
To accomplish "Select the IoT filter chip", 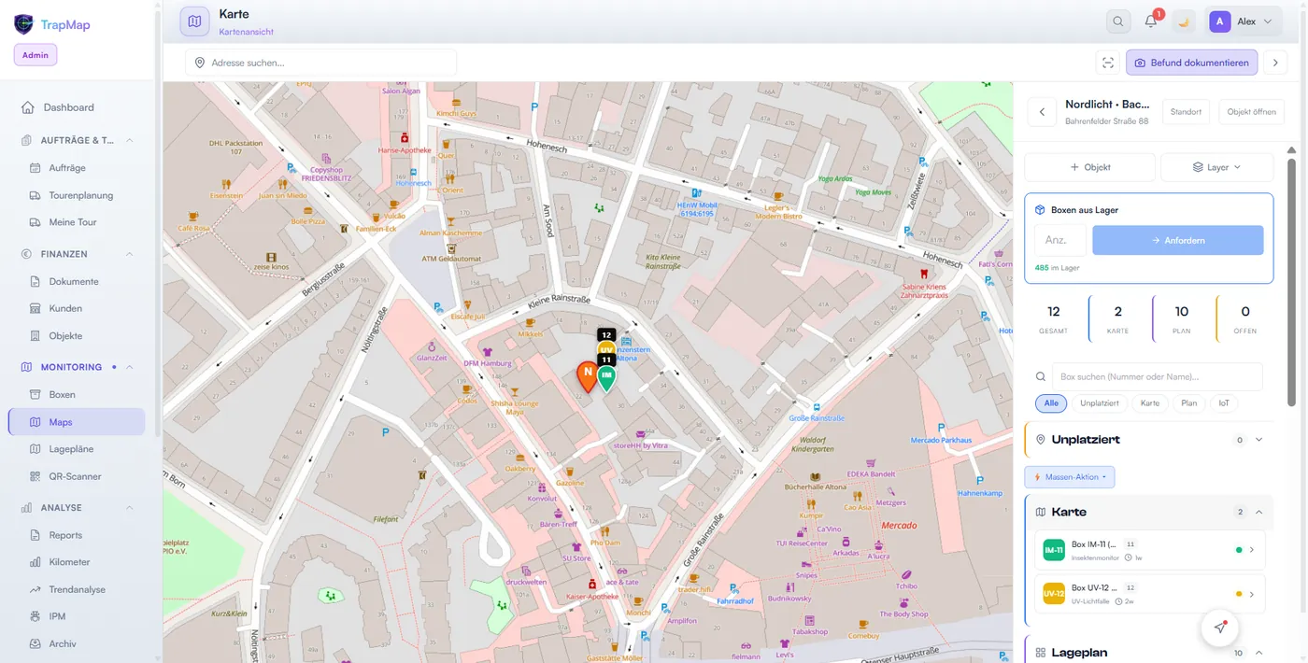I will click(1224, 403).
